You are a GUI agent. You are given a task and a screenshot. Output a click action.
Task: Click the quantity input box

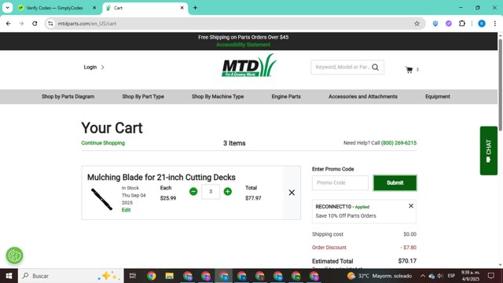coord(211,192)
